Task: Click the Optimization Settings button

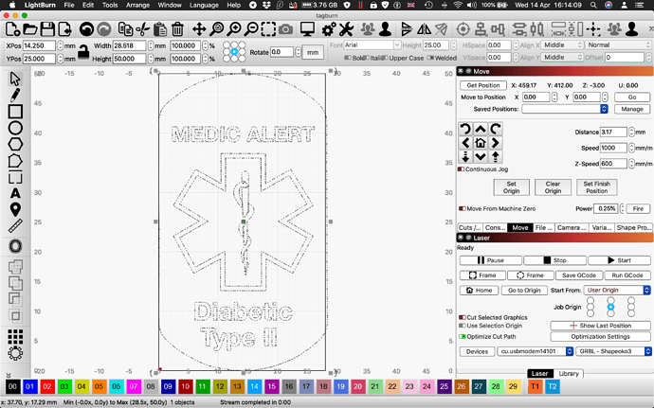Action: (x=600, y=336)
